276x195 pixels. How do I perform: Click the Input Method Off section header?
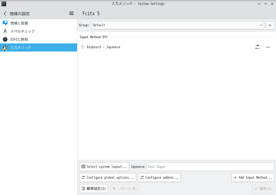pos(93,37)
